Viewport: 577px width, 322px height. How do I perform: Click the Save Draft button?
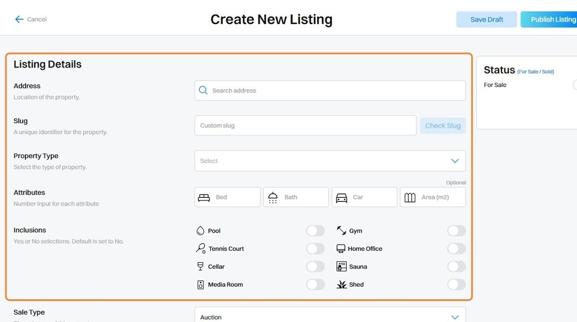[486, 20]
